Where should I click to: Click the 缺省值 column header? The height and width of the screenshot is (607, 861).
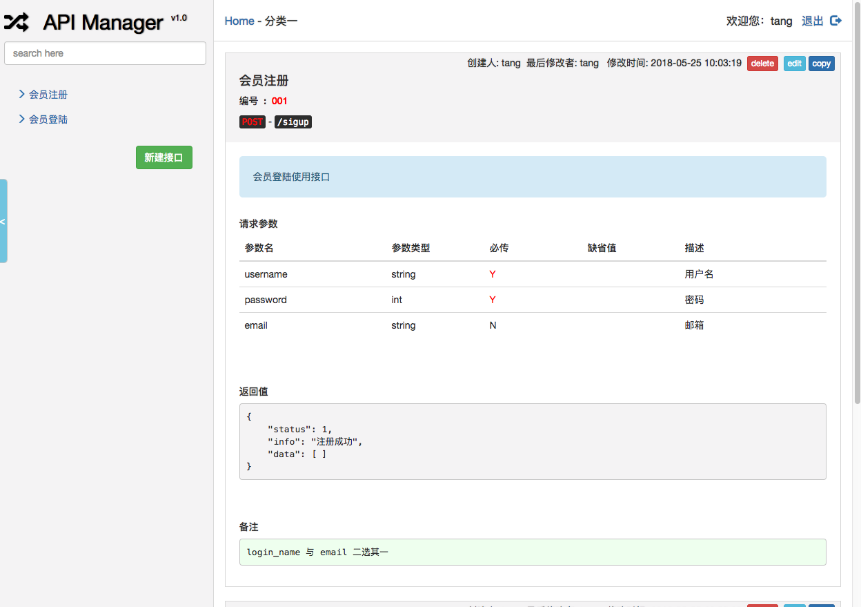pos(602,248)
